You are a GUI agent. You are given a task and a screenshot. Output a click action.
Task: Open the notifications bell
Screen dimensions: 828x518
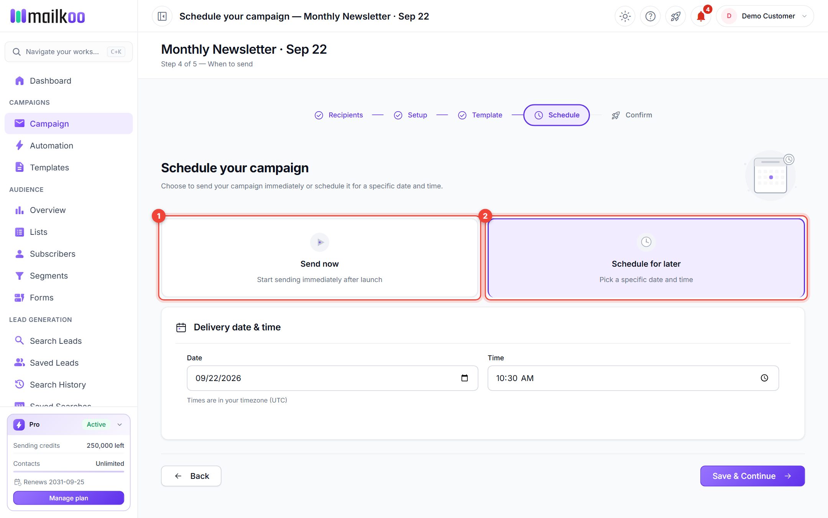(x=701, y=16)
